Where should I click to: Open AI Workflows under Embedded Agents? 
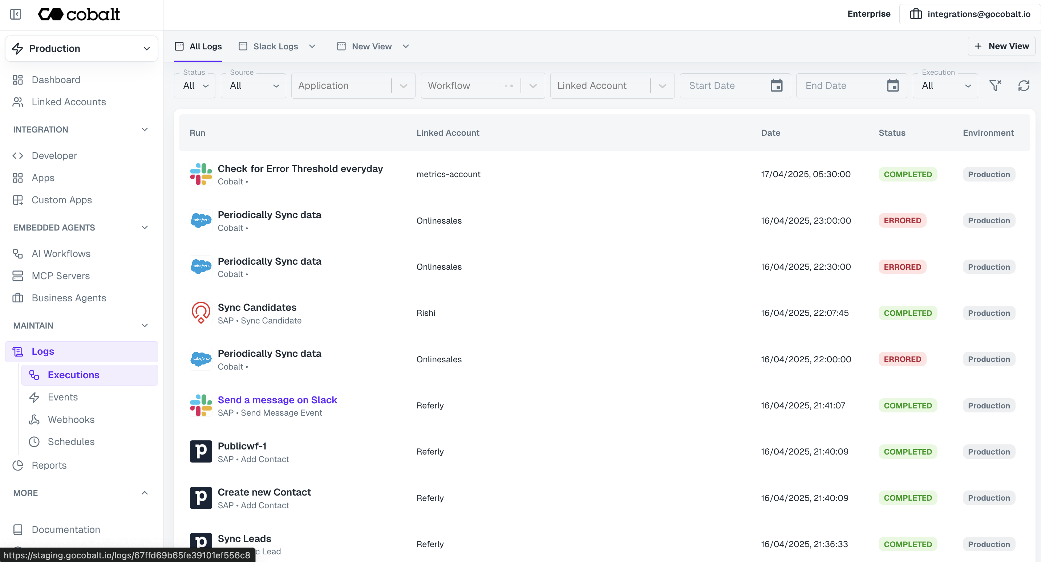tap(61, 253)
